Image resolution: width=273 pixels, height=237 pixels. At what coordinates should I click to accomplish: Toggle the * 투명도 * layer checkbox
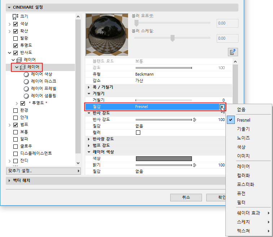point(23,103)
